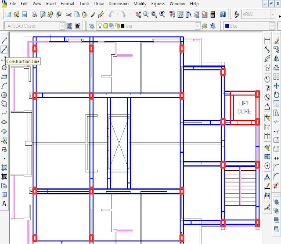Open the Help question icon

(223, 14)
